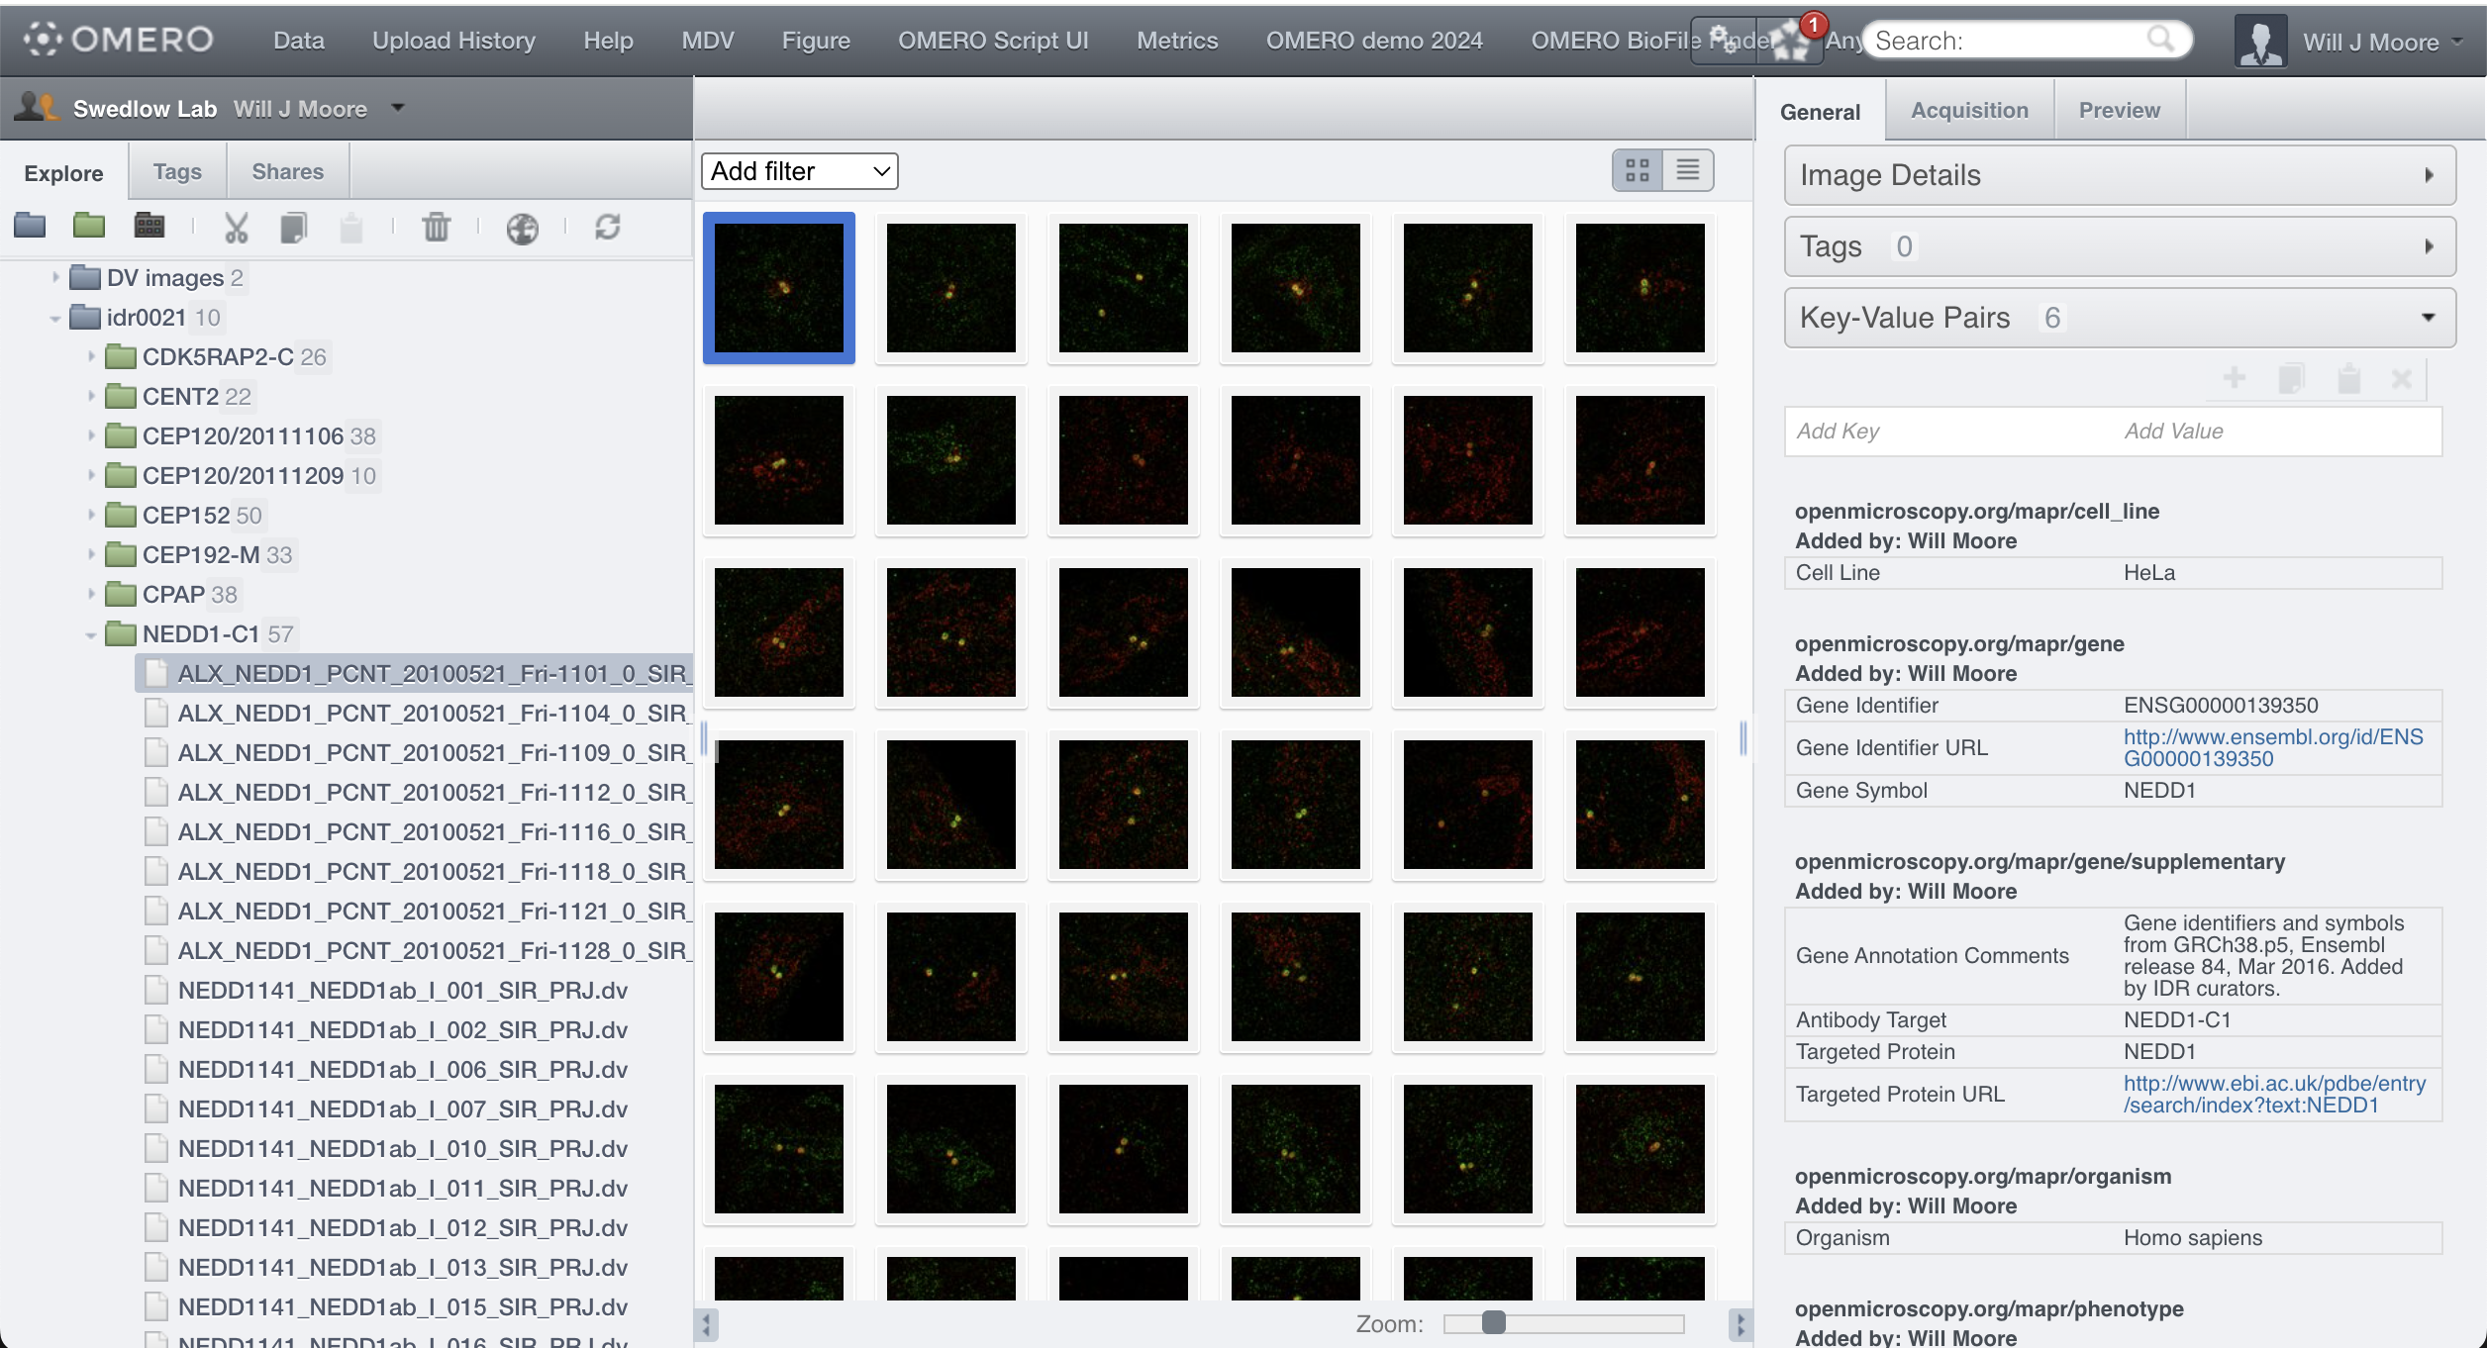Open the Activities icon with the red badge
The height and width of the screenshot is (1348, 2487).
coord(1792,41)
